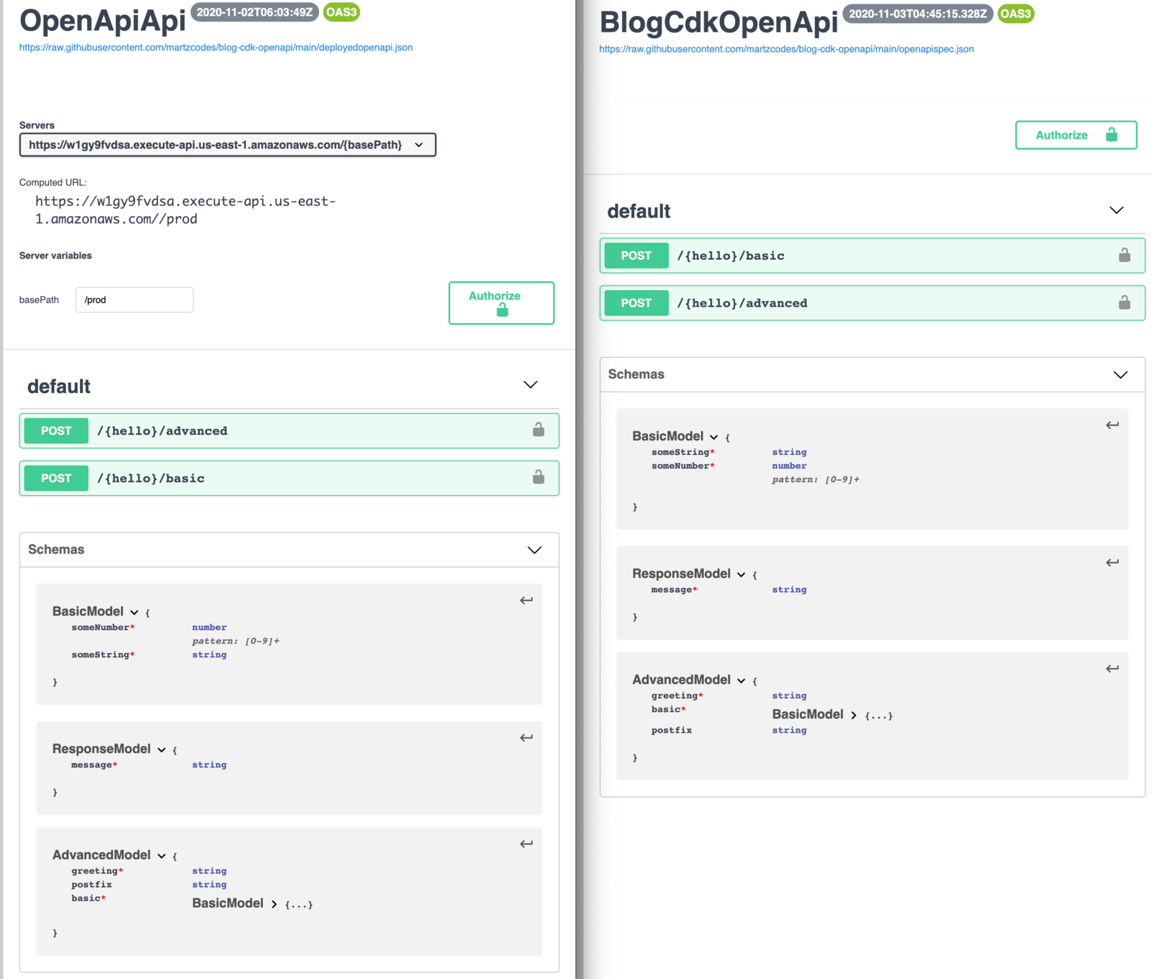The width and height of the screenshot is (1152, 979).
Task: Click 'pattern: [0-9]+' in left BasicModel
Action: [x=235, y=641]
